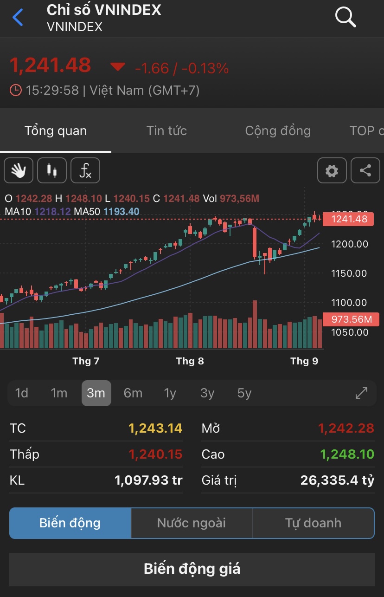This screenshot has width=384, height=597.
Task: Tap the back arrow icon
Action: (x=18, y=18)
